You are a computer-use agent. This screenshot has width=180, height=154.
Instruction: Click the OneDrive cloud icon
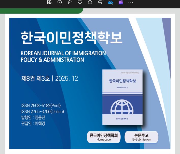(110, 2)
